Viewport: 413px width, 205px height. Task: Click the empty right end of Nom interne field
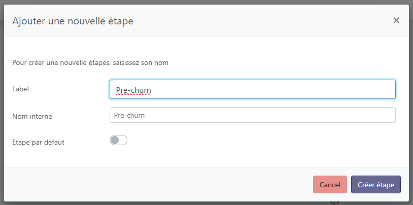pyautogui.click(x=355, y=115)
